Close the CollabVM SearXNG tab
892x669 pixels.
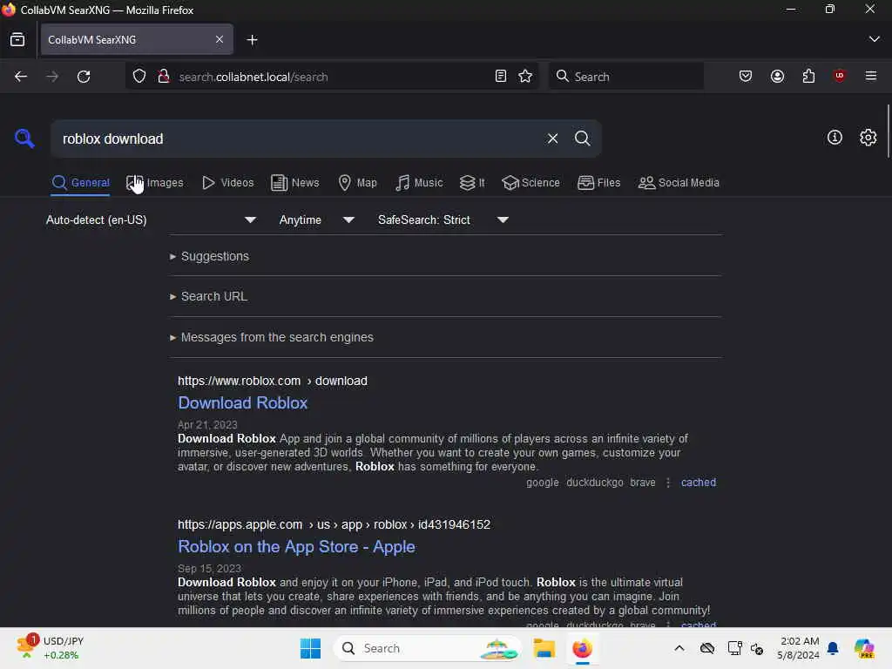point(219,40)
